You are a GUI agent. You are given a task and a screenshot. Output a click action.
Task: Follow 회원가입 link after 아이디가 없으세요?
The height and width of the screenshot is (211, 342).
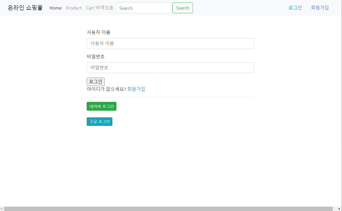[x=136, y=89]
